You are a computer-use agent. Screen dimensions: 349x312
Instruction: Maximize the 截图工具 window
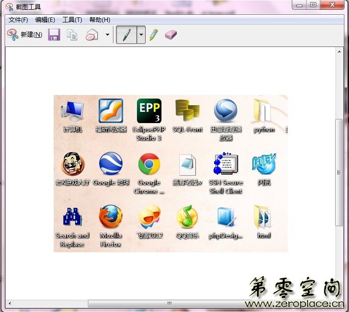(313, 5)
